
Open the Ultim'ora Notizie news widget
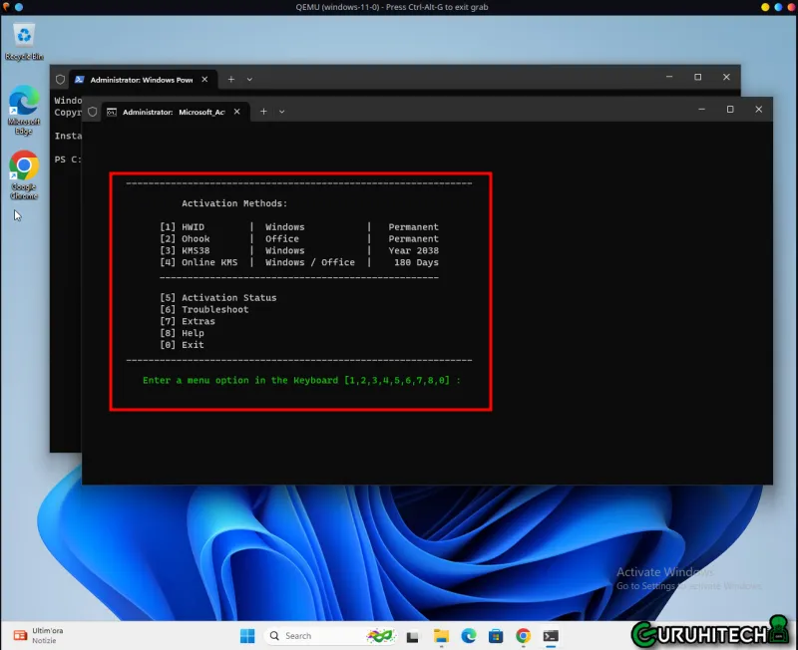tap(39, 636)
